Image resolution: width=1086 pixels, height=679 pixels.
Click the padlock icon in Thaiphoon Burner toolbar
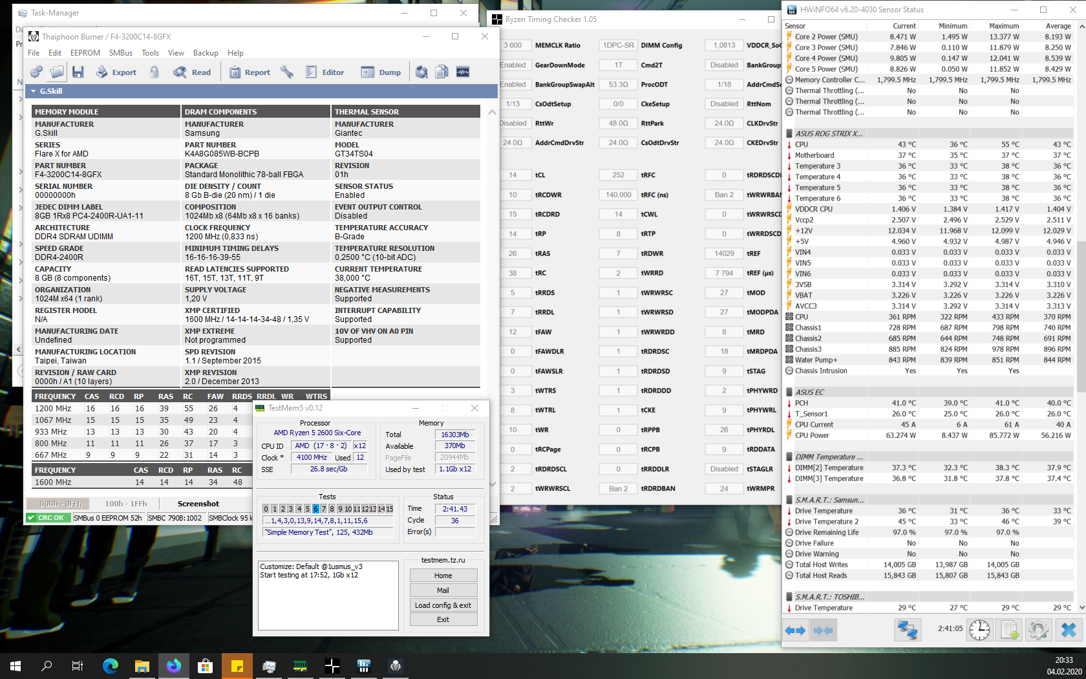tap(154, 72)
